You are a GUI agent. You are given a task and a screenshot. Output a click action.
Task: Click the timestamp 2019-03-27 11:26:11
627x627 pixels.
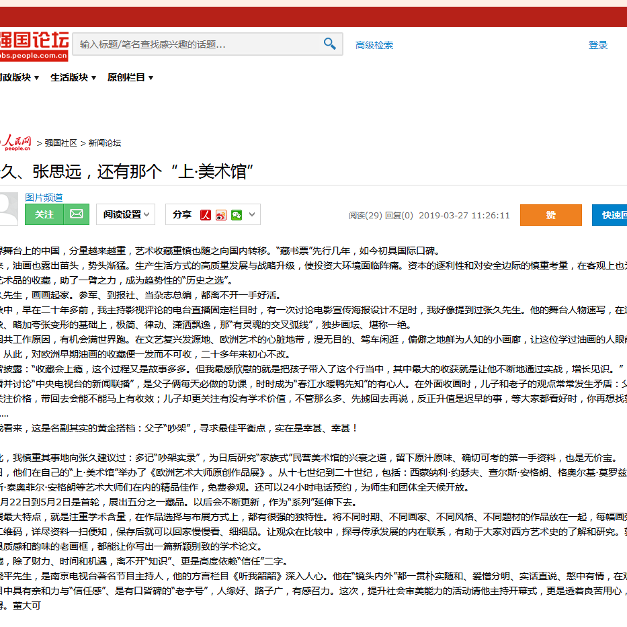pyautogui.click(x=464, y=216)
